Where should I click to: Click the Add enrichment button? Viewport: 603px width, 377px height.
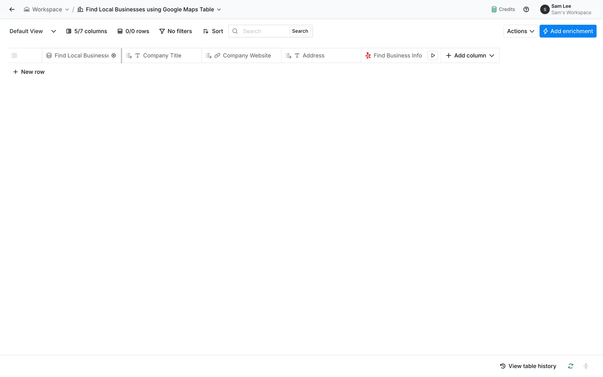568,31
